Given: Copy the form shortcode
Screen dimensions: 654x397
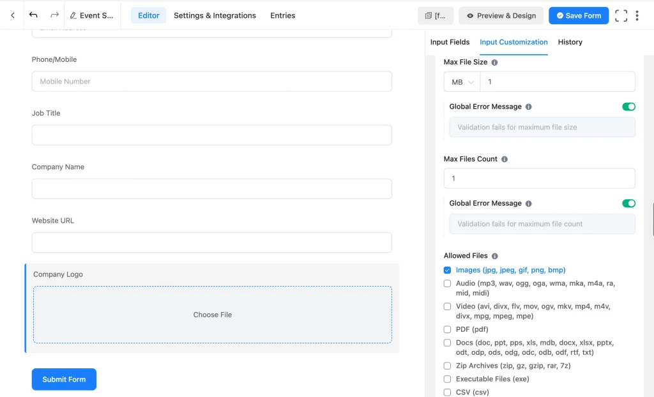Looking at the screenshot, I should [x=436, y=15].
